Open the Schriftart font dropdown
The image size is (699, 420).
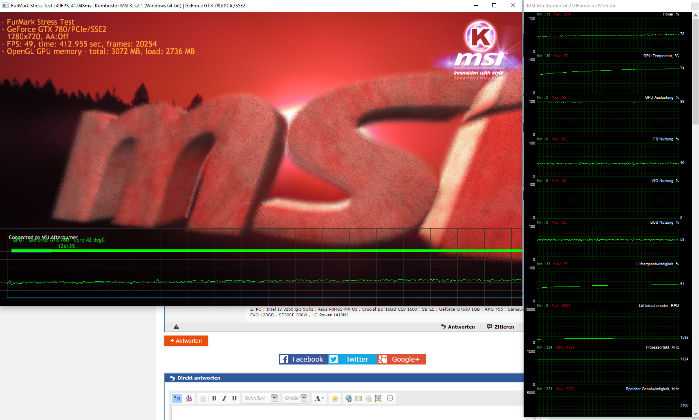(261, 398)
